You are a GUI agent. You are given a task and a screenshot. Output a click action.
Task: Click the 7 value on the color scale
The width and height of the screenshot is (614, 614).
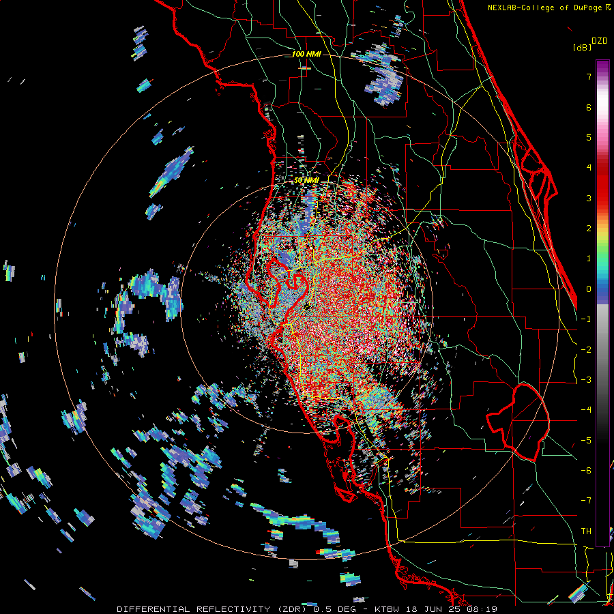(x=589, y=76)
